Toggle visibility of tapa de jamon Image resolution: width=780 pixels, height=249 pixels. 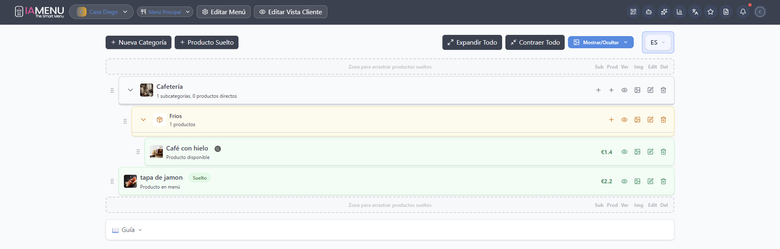(x=624, y=181)
